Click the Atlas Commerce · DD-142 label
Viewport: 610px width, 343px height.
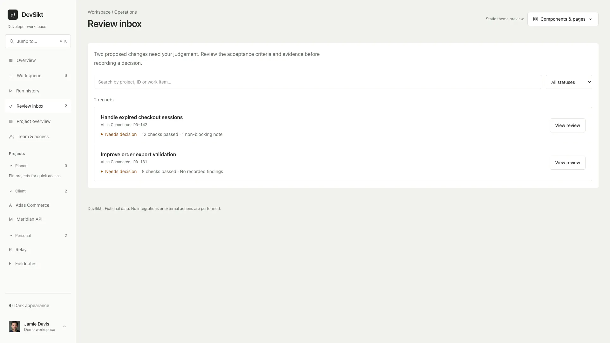pos(124,125)
